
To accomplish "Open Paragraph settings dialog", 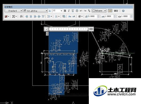I will 21,17.
